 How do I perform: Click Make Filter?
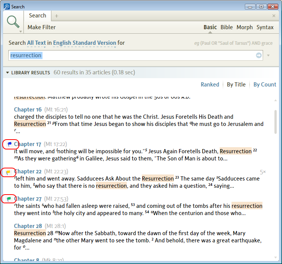(x=42, y=27)
